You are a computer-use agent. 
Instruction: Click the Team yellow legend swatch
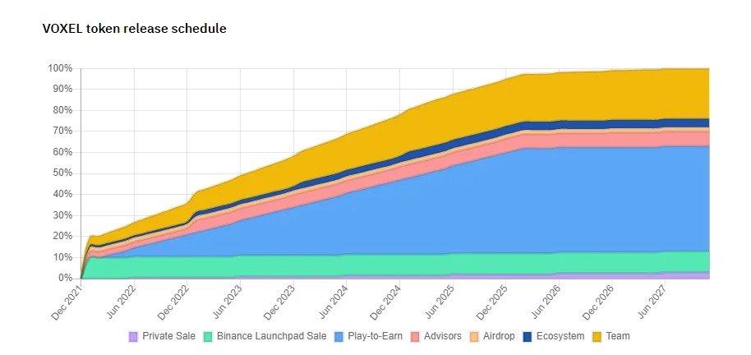[x=597, y=337]
